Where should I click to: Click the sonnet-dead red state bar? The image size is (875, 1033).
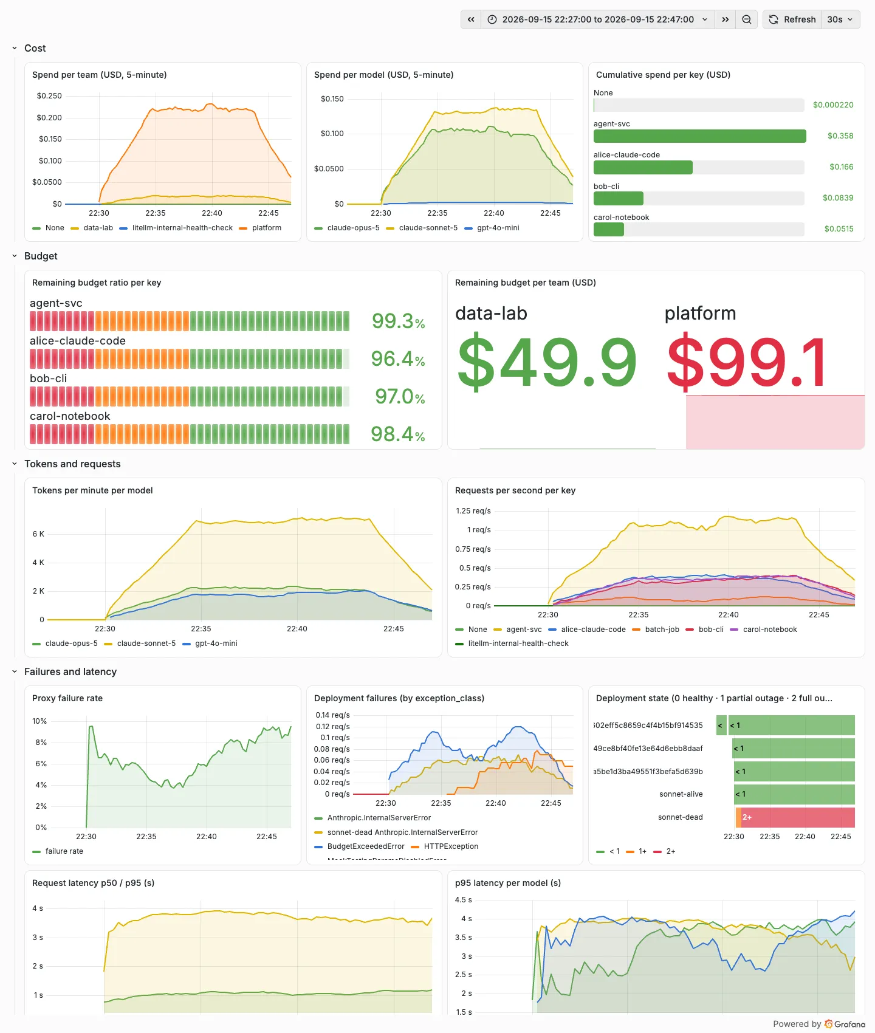tap(798, 817)
